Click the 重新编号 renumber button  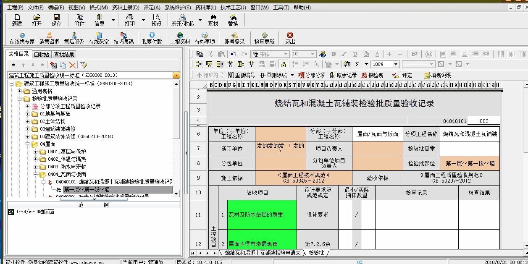click(242, 75)
